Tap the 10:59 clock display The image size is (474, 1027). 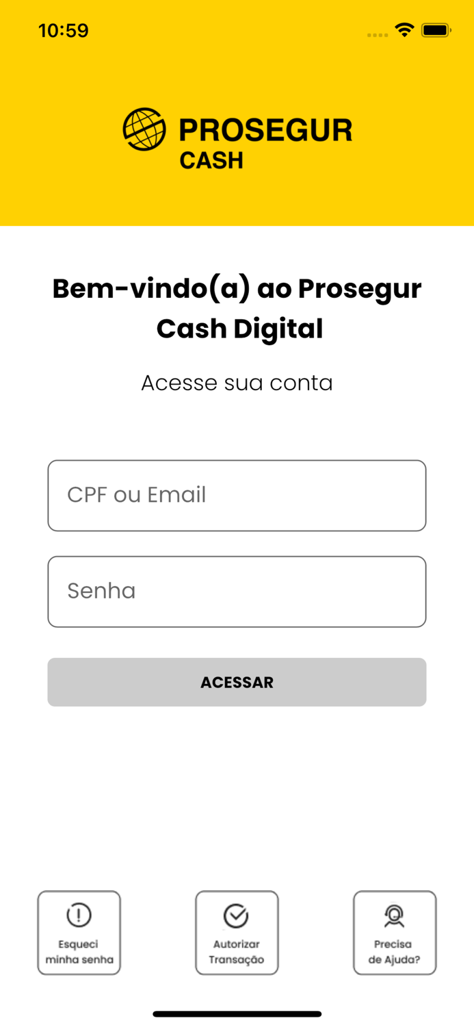(64, 30)
